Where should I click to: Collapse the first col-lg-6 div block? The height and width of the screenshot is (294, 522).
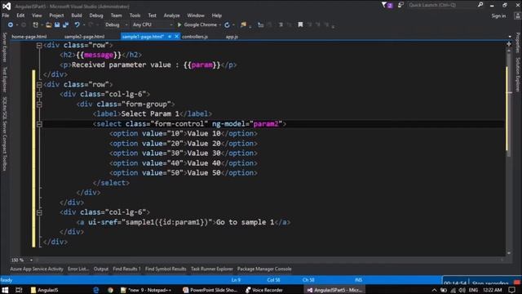(x=39, y=95)
